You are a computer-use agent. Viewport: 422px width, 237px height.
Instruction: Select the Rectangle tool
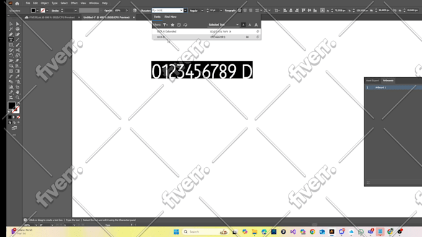[11, 45]
